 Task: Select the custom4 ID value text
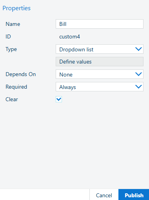69,36
